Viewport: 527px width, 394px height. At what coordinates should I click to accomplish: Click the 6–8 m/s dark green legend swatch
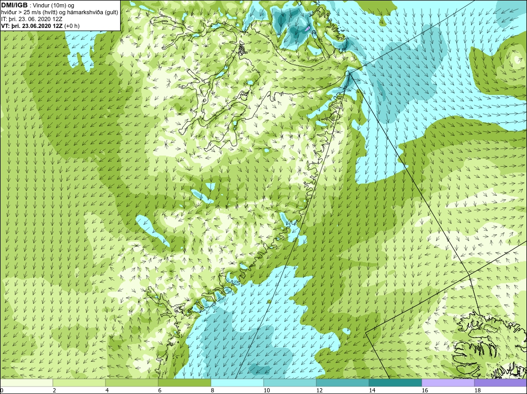(x=184, y=383)
